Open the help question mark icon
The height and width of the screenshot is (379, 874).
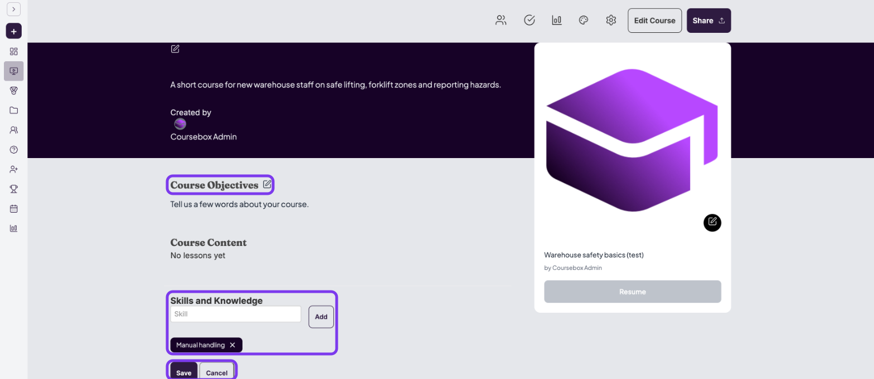[14, 150]
